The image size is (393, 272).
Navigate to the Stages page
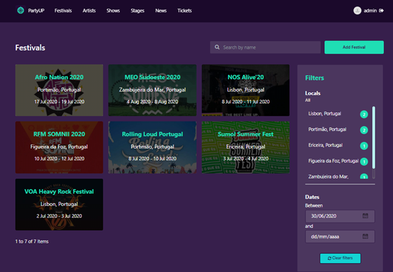coord(137,10)
